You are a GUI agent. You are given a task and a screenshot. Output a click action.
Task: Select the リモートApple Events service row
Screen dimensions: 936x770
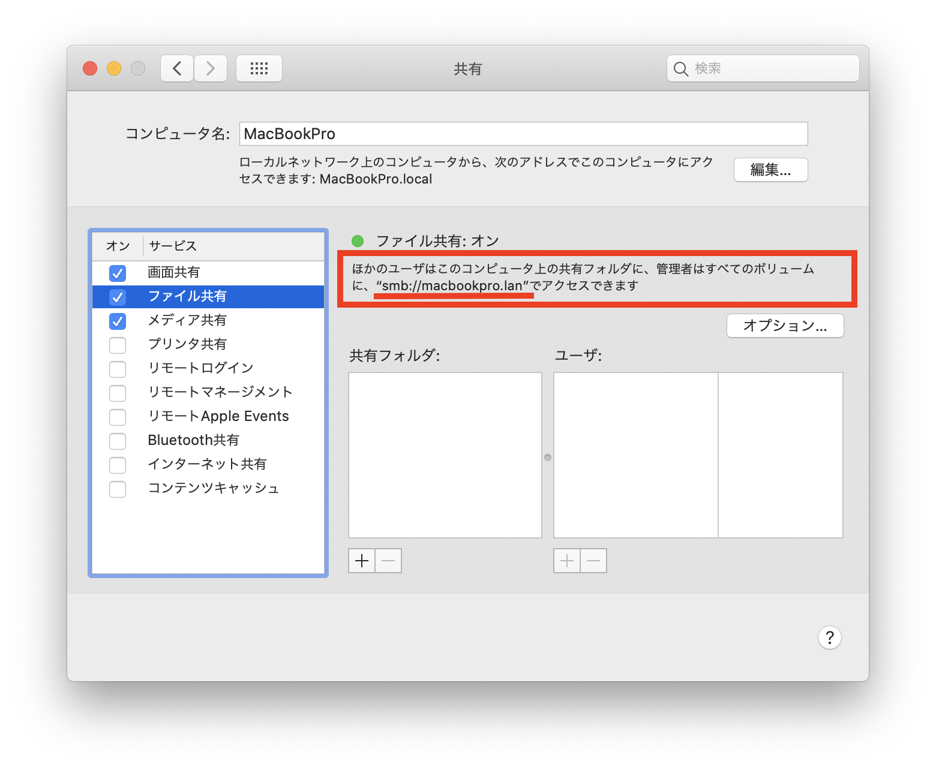(x=208, y=417)
